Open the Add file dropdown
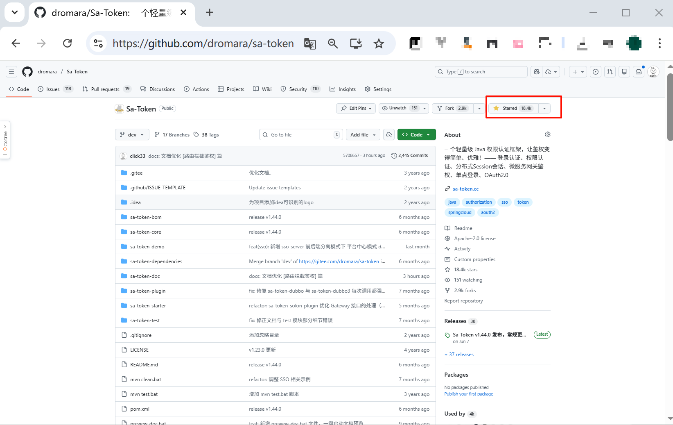Image resolution: width=673 pixels, height=425 pixels. tap(363, 134)
